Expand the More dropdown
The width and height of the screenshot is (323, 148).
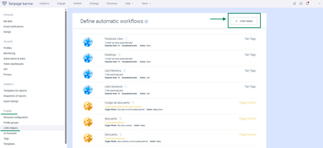coord(146,3)
